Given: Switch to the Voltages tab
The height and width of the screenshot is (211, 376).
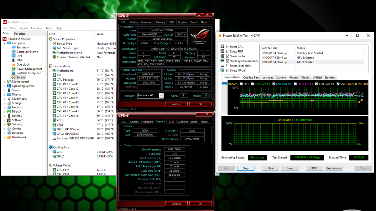Looking at the screenshot, I should point(268,78).
